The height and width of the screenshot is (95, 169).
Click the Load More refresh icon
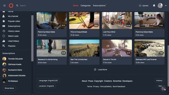[95, 70]
